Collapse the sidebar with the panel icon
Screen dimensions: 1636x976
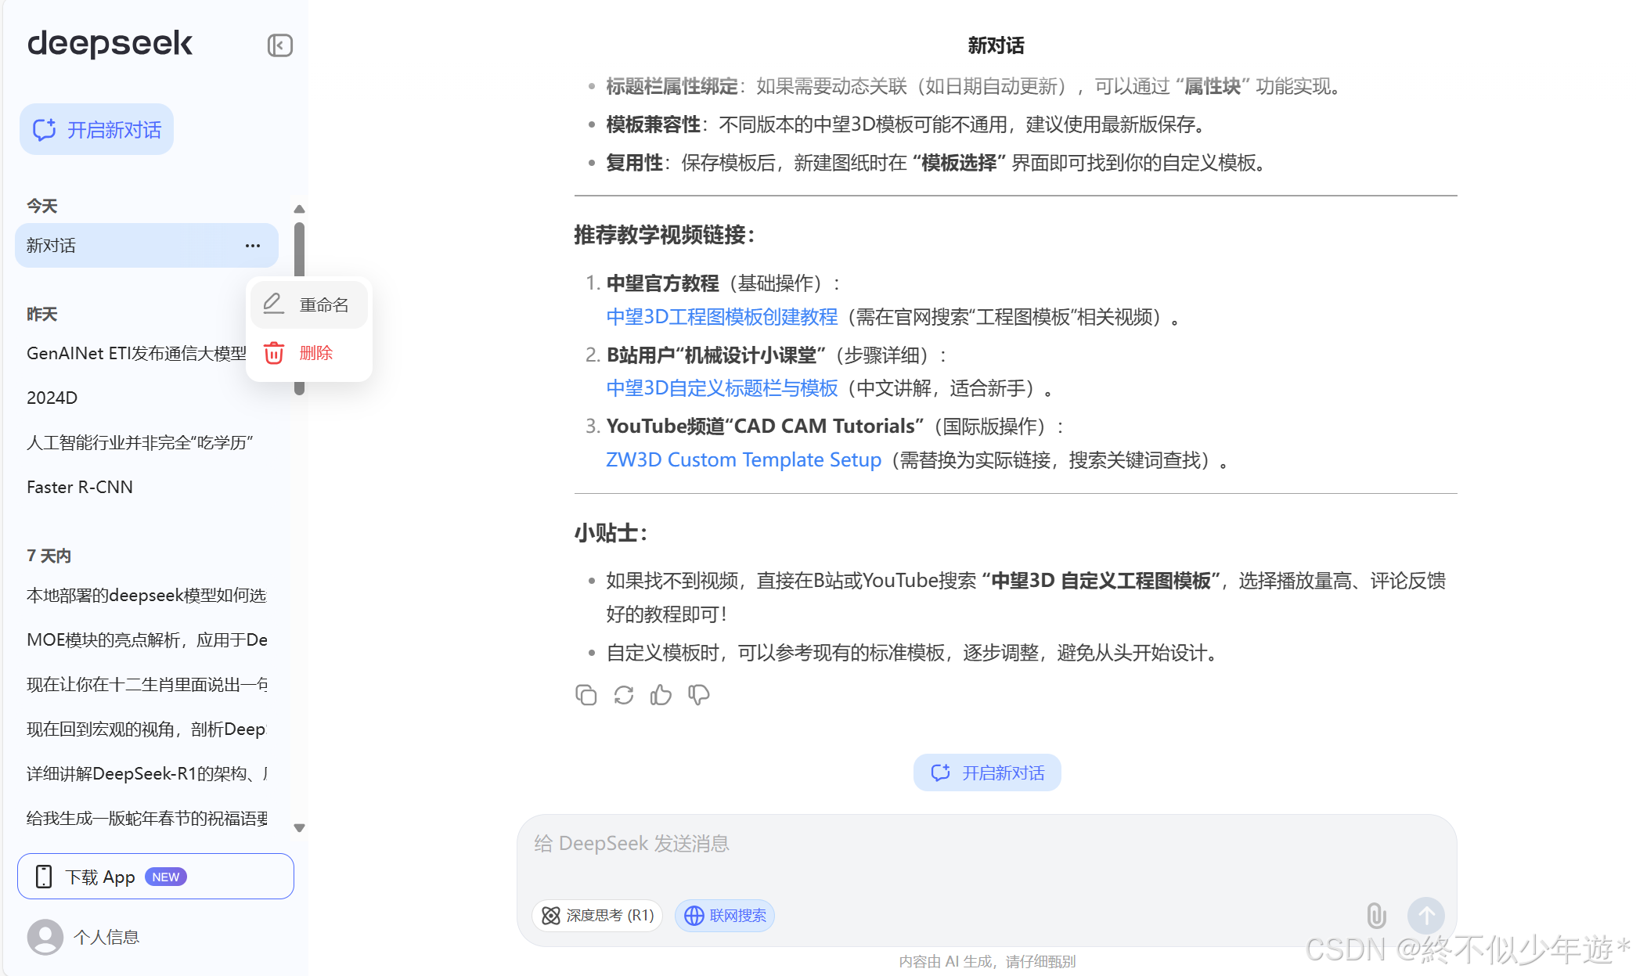[279, 45]
